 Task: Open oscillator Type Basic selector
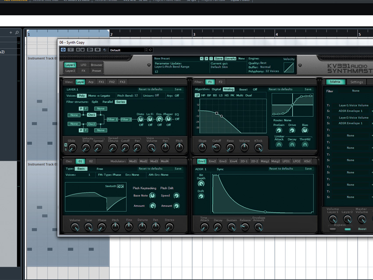tap(81, 169)
